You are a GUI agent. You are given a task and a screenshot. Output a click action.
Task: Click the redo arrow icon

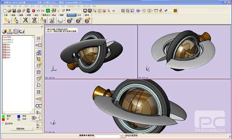pyautogui.click(x=43, y=11)
